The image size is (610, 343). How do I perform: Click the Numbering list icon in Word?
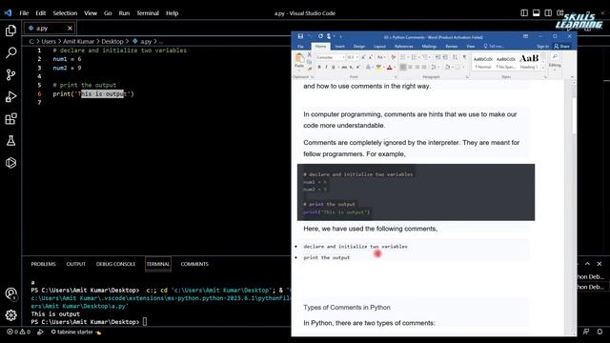[414, 57]
